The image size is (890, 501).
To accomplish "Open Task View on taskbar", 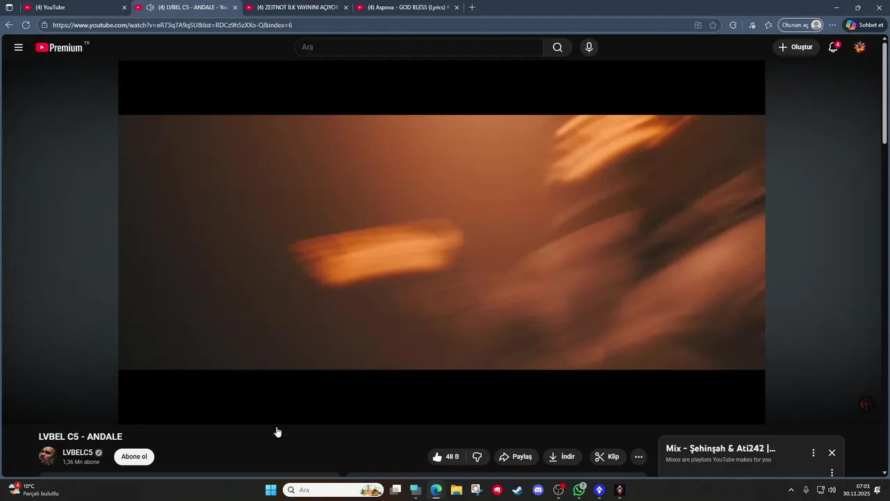I will (x=396, y=490).
